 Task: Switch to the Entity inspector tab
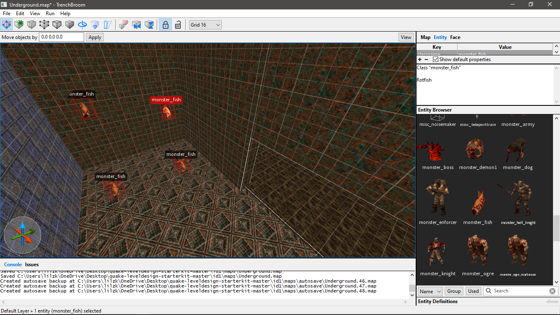click(x=440, y=37)
